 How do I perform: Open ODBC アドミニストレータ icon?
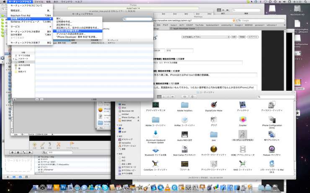(243, 149)
